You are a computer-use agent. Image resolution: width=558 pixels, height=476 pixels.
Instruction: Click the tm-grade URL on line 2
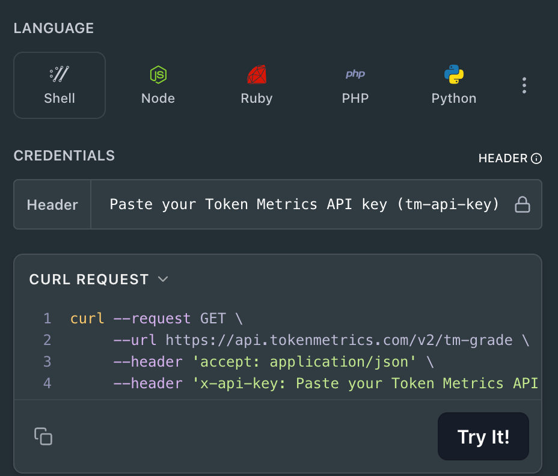[339, 340]
